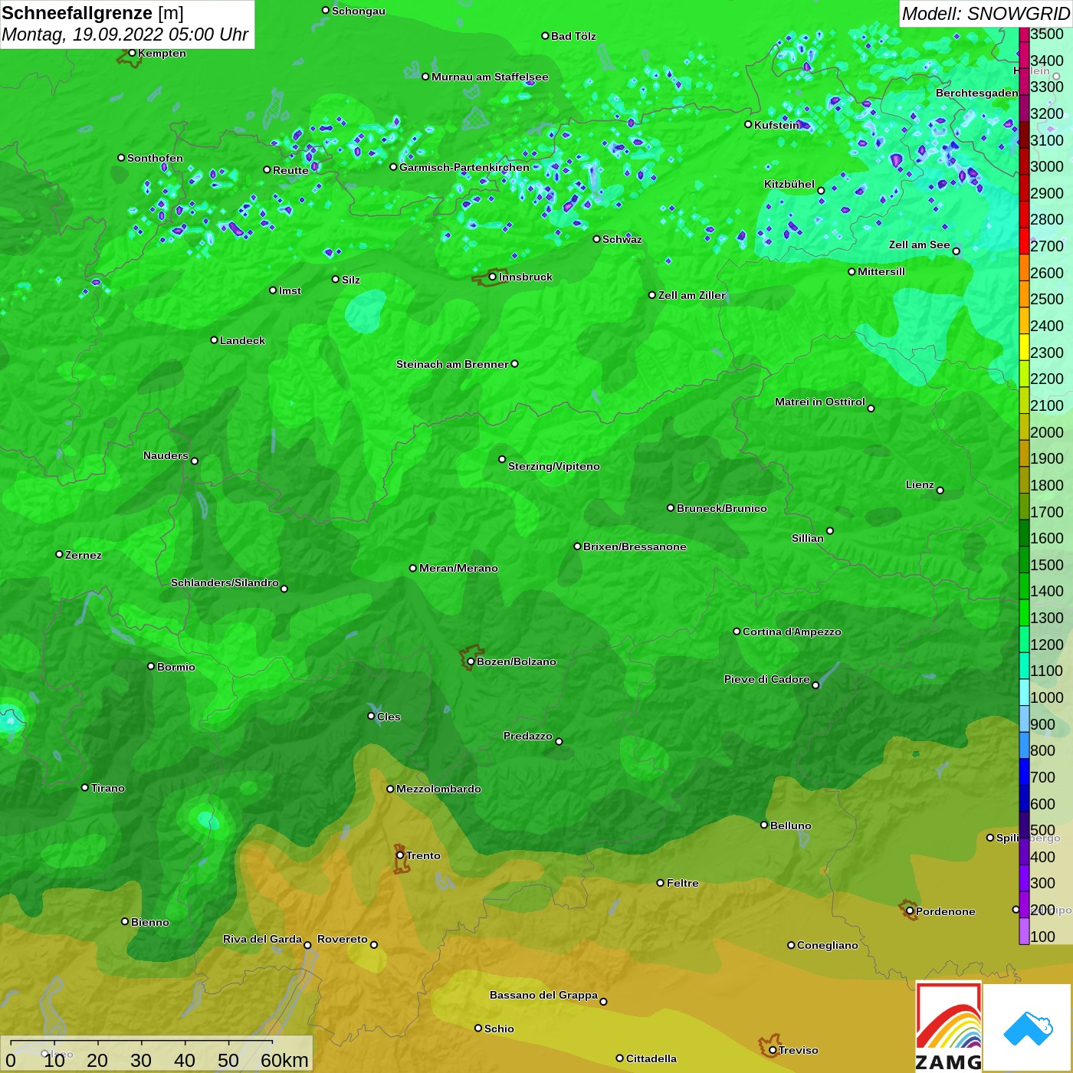
Task: Click the '3000' legend value
Action: pyautogui.click(x=1047, y=167)
